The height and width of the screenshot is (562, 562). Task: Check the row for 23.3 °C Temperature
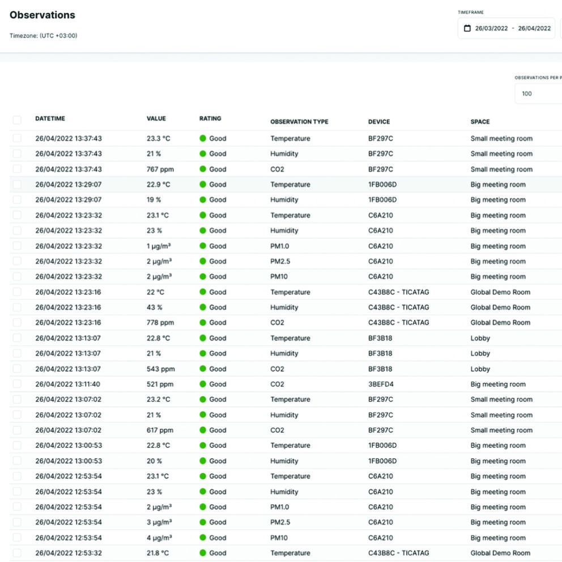17,138
